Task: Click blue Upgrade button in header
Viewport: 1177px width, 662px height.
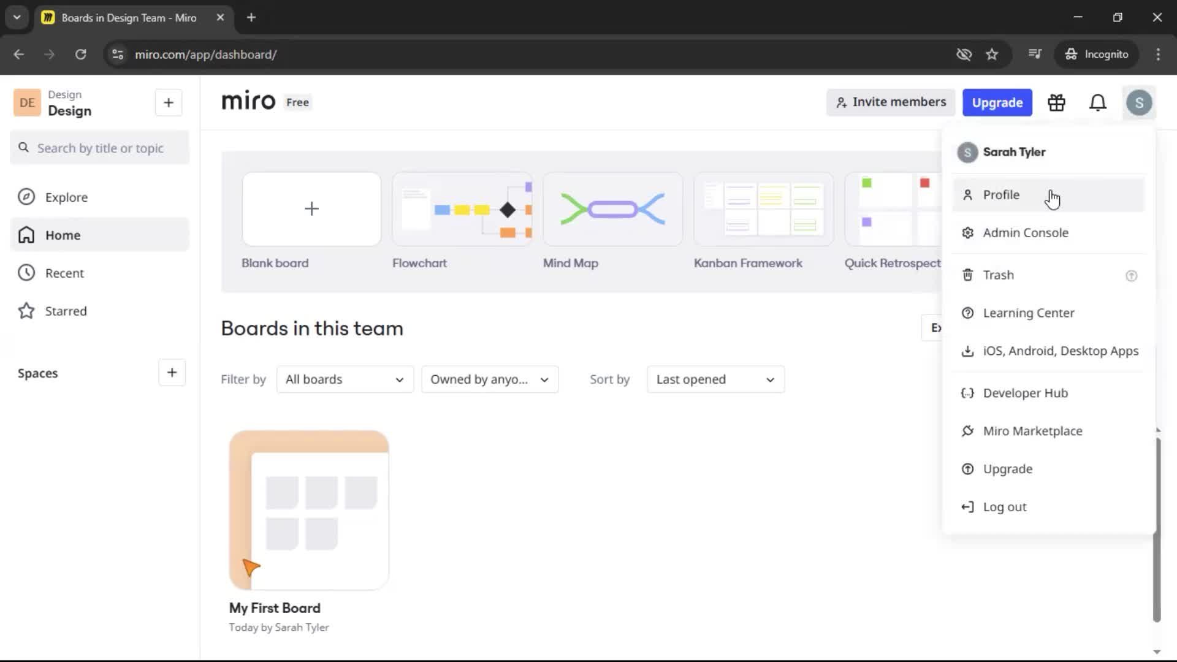Action: click(997, 102)
